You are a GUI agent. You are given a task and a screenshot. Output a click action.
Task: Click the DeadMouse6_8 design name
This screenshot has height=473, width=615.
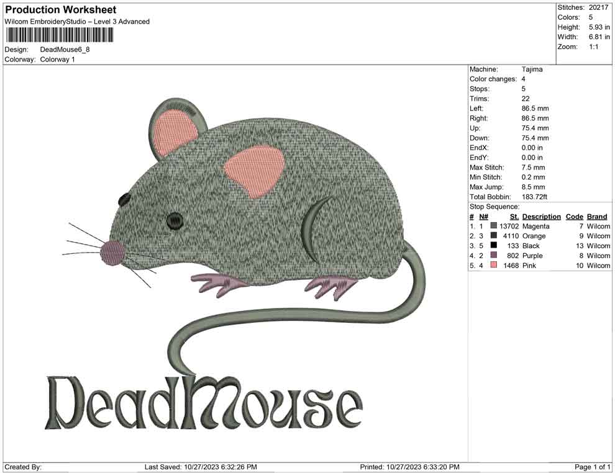click(64, 49)
